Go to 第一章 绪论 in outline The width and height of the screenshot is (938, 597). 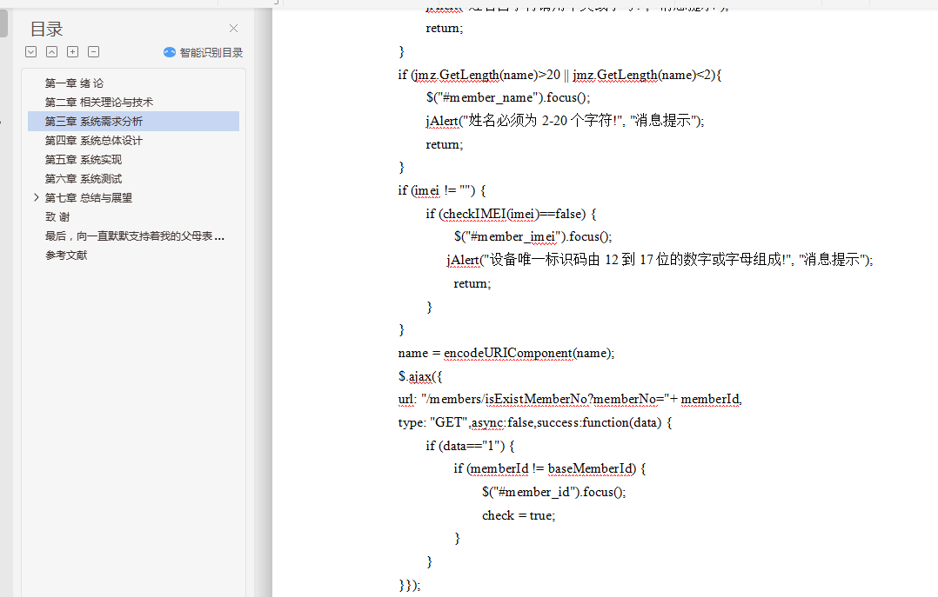pos(74,83)
